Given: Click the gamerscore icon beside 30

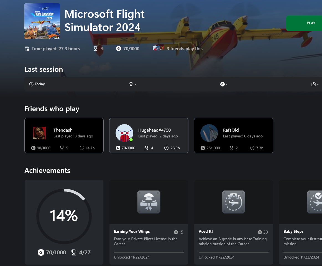Looking at the screenshot, I should coord(260,232).
